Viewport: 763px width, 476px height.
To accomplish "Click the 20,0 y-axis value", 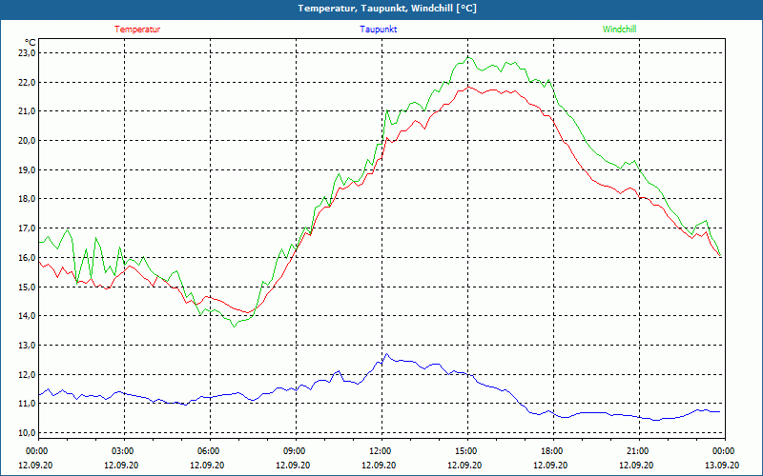I will [x=27, y=140].
